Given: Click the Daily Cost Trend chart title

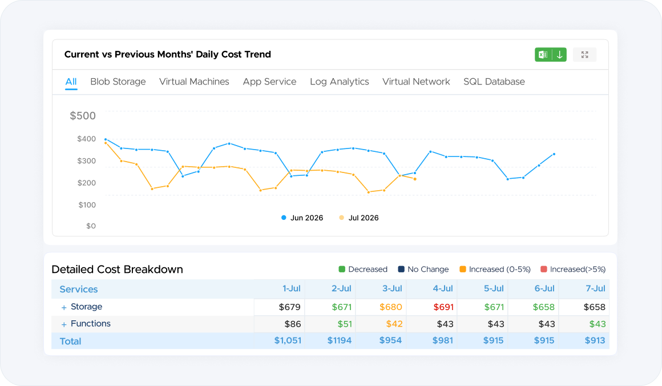Looking at the screenshot, I should coord(168,54).
